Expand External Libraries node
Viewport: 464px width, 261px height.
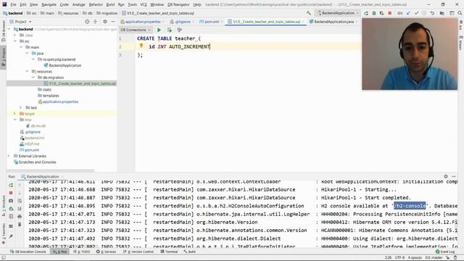[9, 156]
